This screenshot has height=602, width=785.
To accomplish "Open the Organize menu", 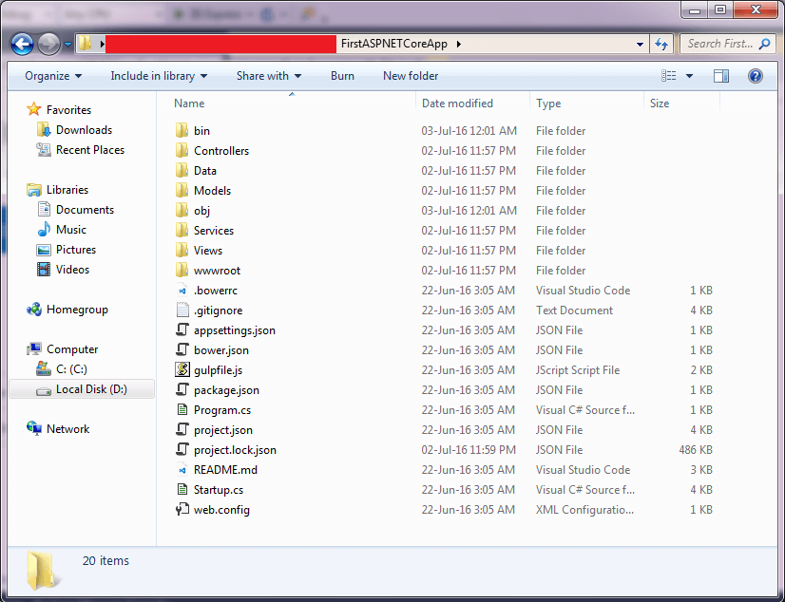I will coord(53,76).
